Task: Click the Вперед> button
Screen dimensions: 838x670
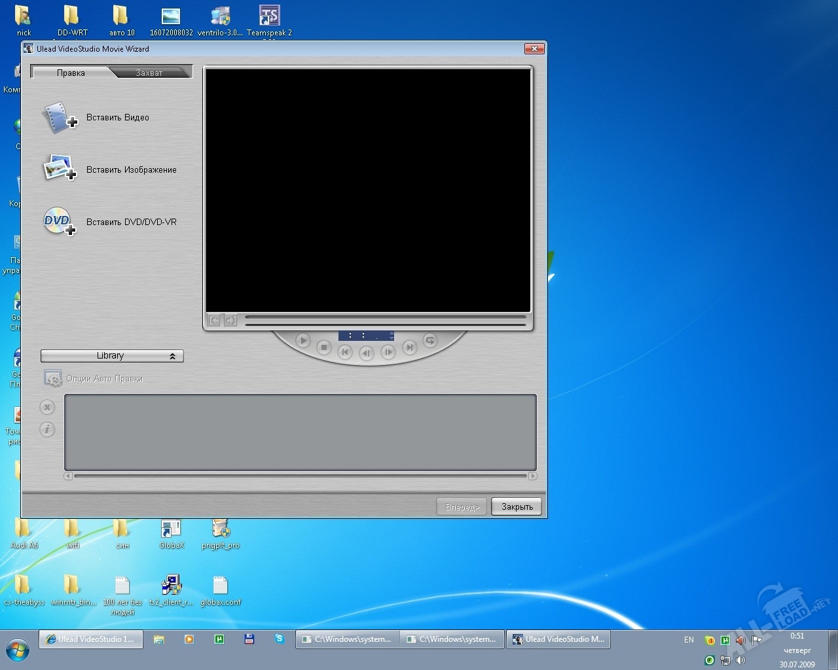Action: click(462, 507)
